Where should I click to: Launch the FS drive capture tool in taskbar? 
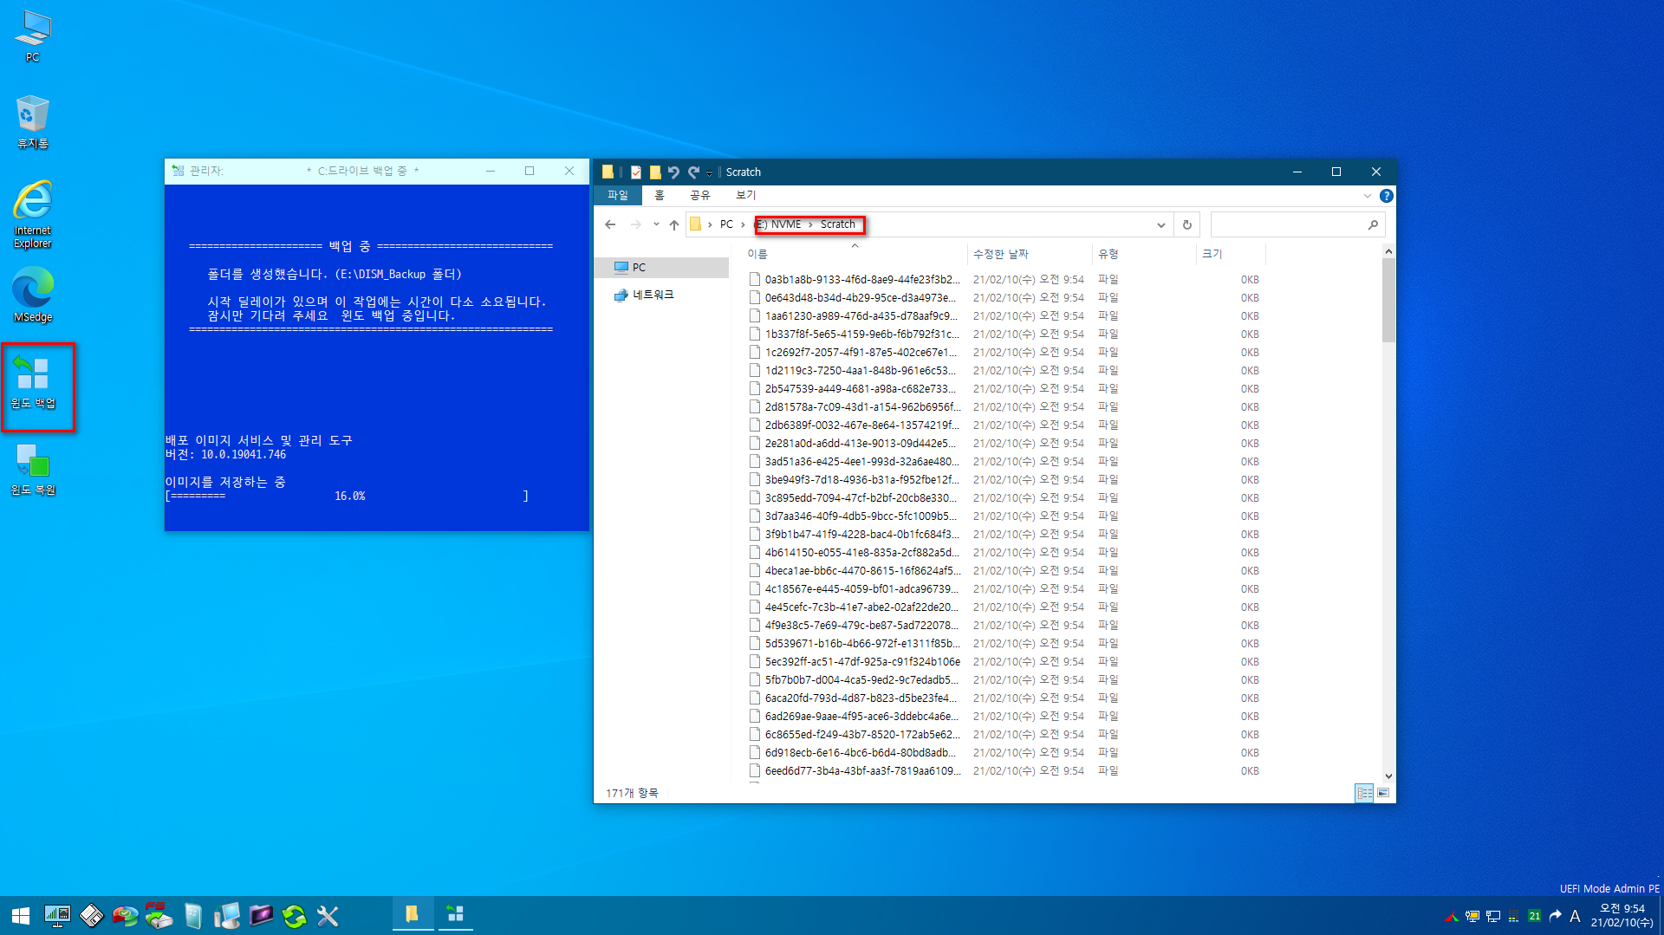click(159, 916)
